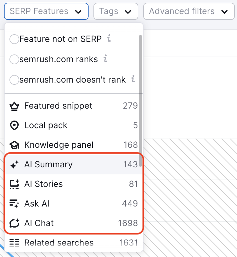Select the highlighted AI Summary menu entry
Viewport: 237px width, 257px height.
[x=49, y=164]
